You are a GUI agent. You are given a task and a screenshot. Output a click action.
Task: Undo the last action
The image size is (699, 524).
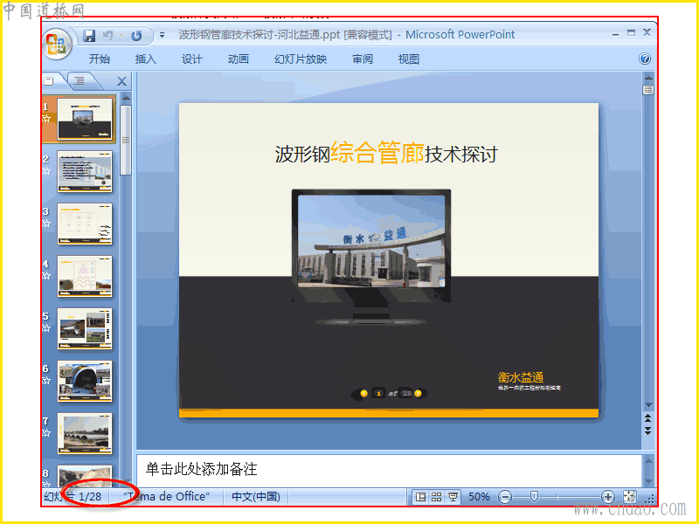click(x=107, y=35)
